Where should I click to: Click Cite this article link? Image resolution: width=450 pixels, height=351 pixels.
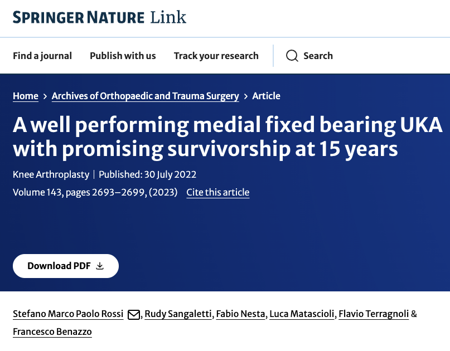pos(217,192)
